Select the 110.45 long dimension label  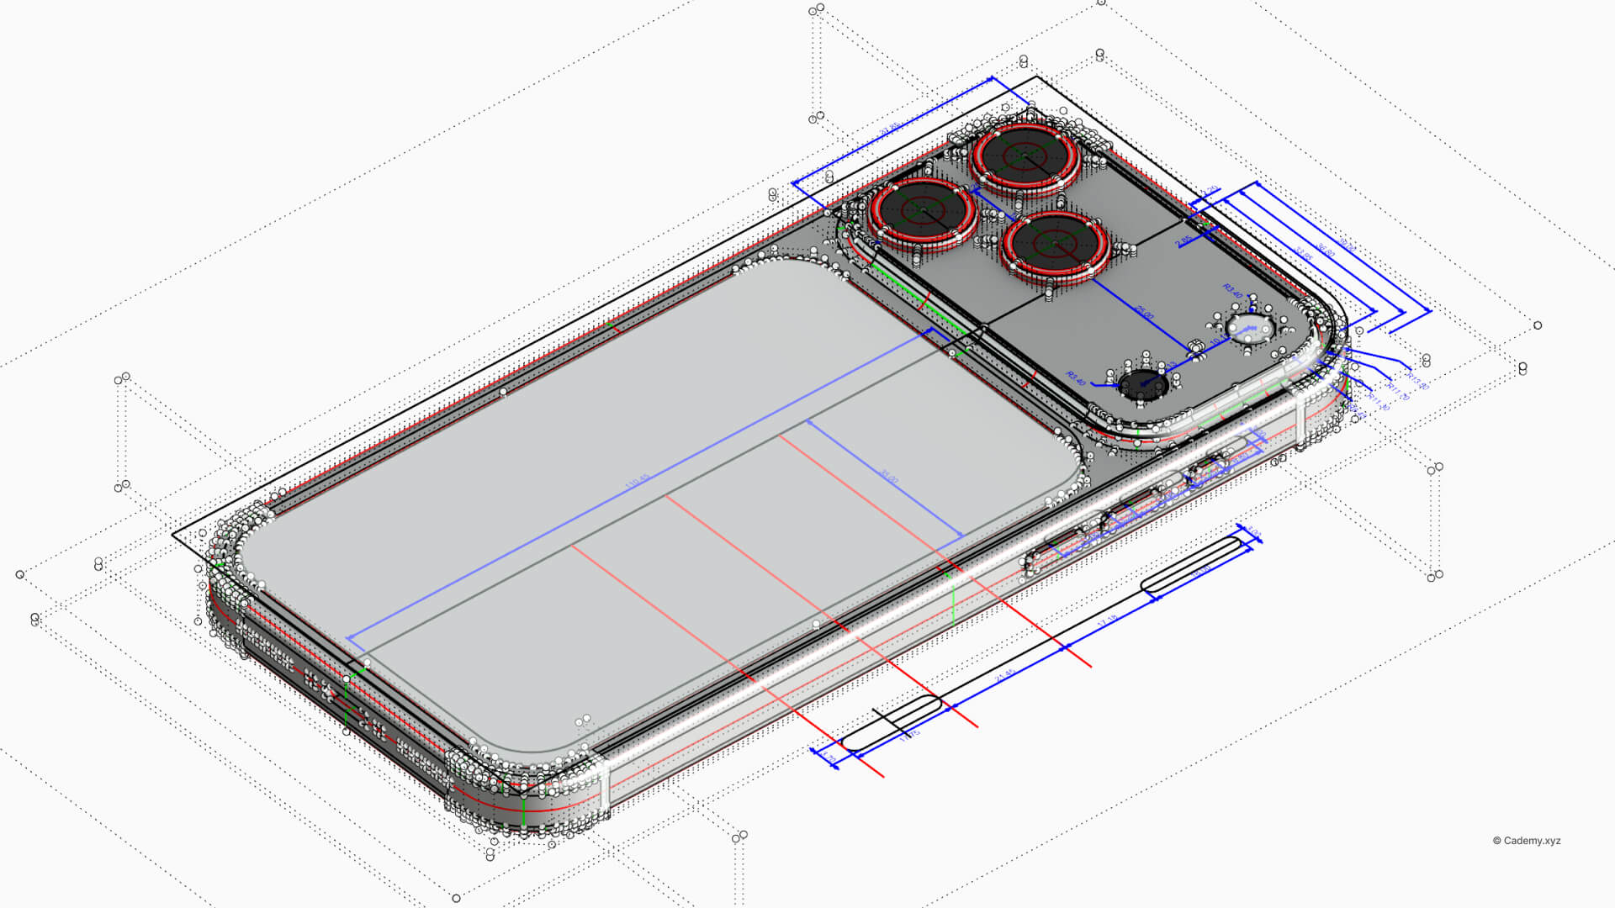(637, 482)
